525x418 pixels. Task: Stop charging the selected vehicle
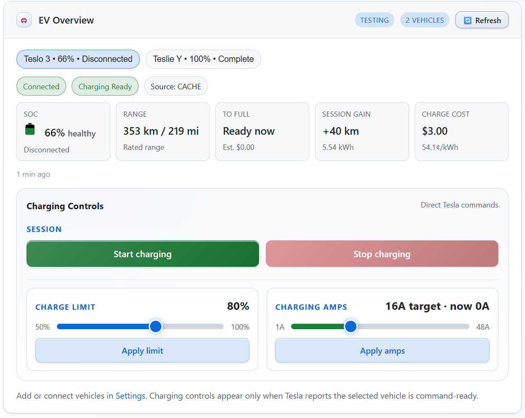coord(382,253)
